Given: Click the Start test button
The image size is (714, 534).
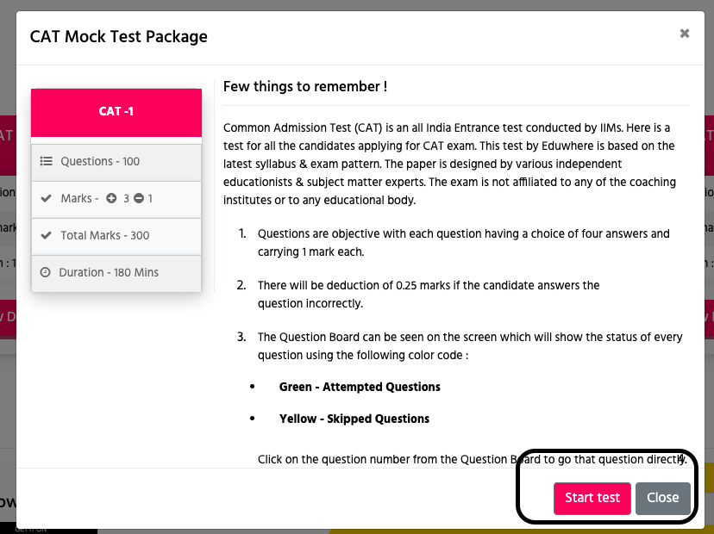Looking at the screenshot, I should point(592,498).
